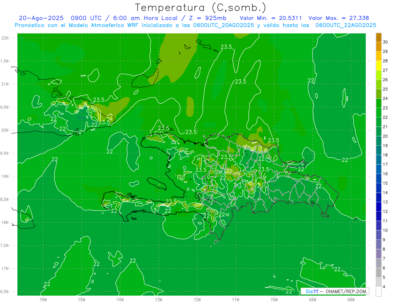
Task: Click the "4" colorbar scale label
Action: 384,287
